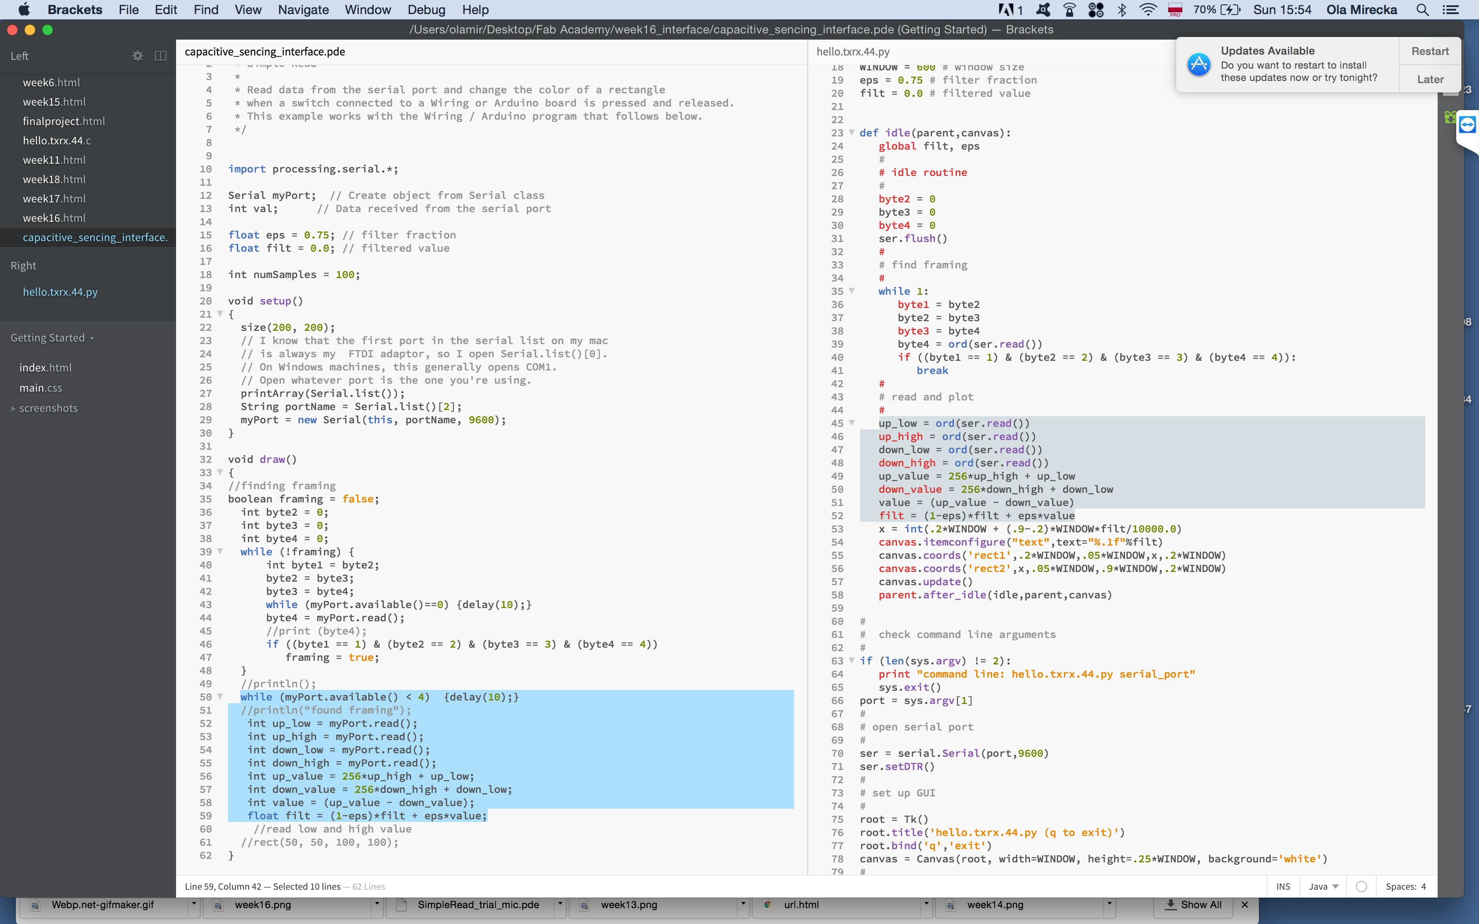Viewport: 1479px width, 924px height.
Task: Collapse the setup function fold triangle
Action: (x=220, y=313)
